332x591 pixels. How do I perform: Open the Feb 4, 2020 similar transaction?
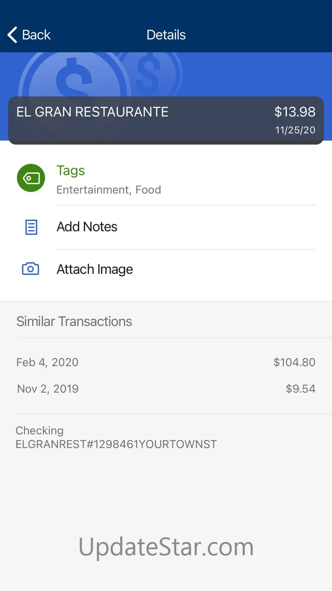pos(47,362)
